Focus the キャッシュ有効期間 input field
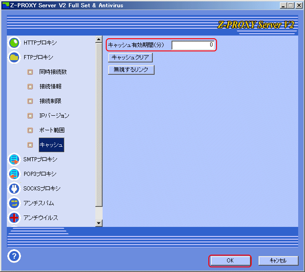305x272 pixels. click(193, 45)
